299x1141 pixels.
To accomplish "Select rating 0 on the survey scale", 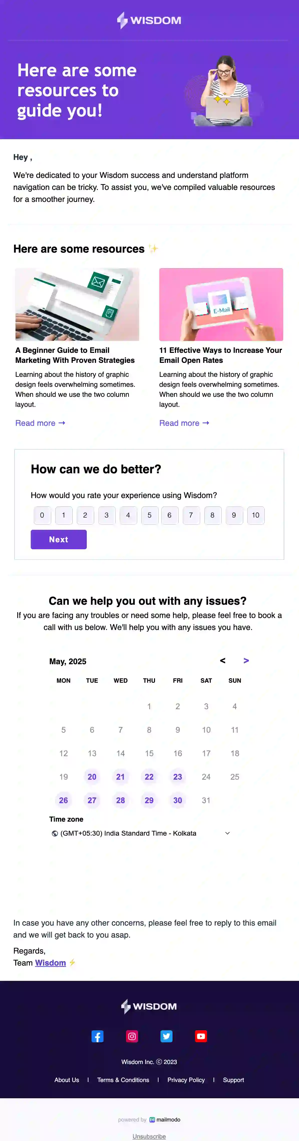I will pos(42,515).
